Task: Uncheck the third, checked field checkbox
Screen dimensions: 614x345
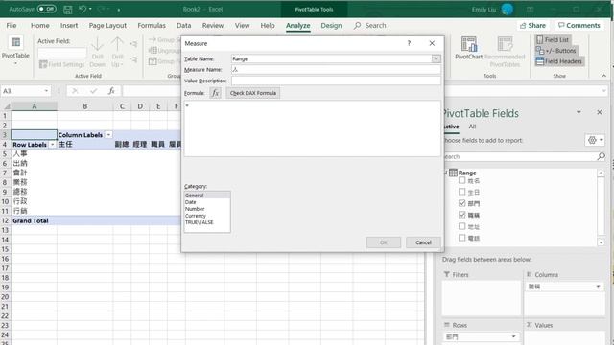Action: 462,203
